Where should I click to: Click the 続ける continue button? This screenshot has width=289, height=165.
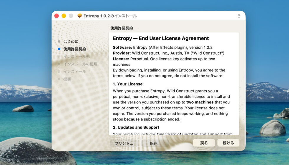coord(228,143)
